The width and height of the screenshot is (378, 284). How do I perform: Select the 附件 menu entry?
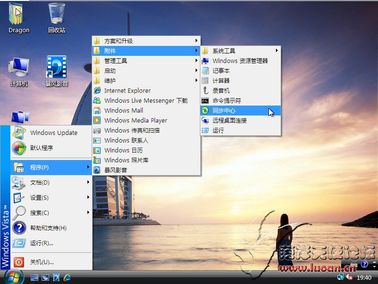tap(146, 51)
